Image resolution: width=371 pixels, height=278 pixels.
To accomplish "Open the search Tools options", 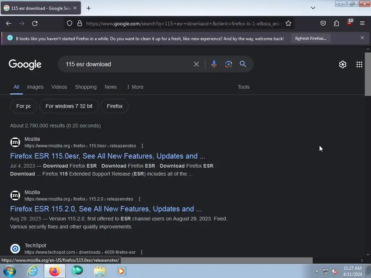I will point(243,87).
